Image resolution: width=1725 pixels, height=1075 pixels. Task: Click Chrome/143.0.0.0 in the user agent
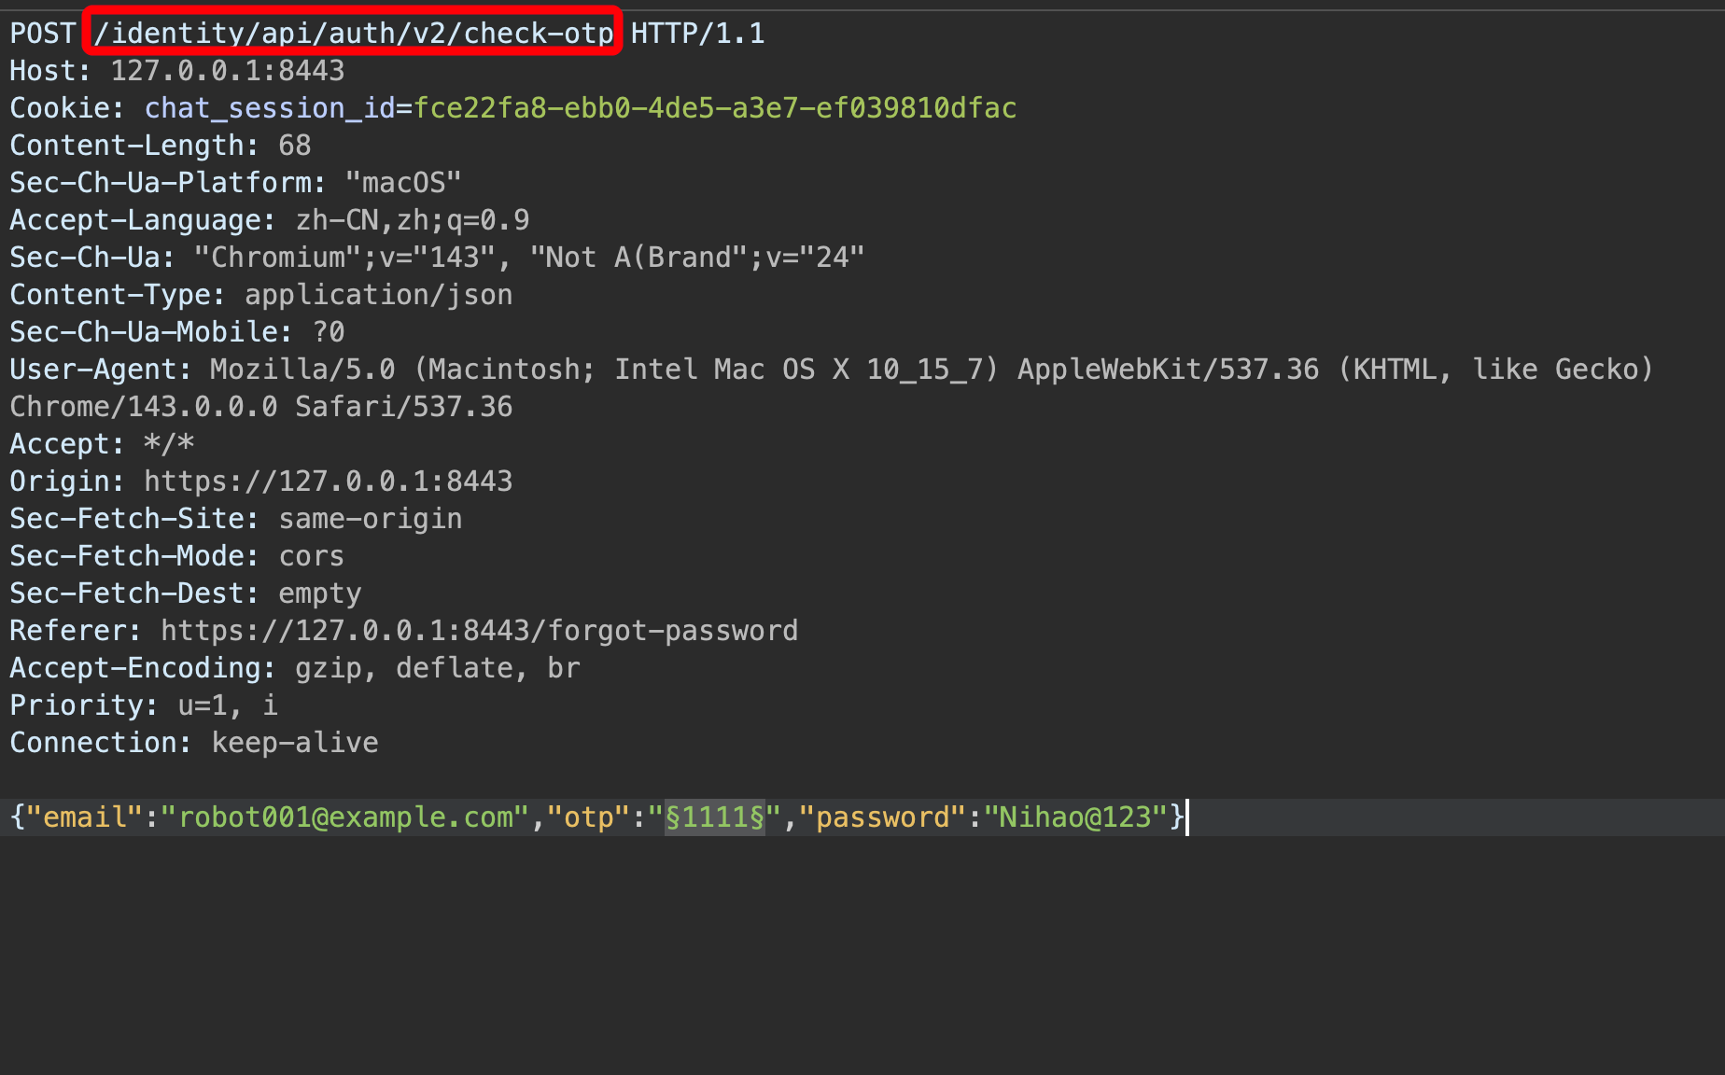(144, 407)
